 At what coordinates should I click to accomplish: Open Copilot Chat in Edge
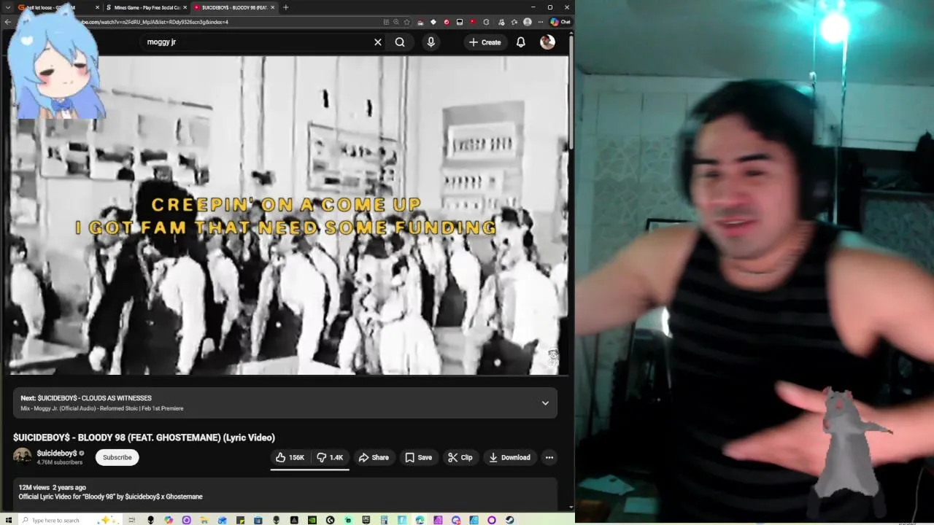(560, 22)
